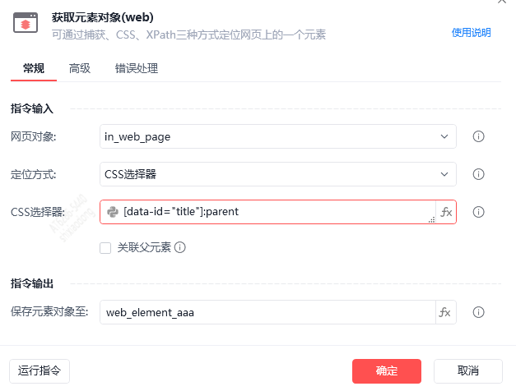Screen dimensions: 516x391
Task: Click the info icon beside 定位方式
Action: pyautogui.click(x=478, y=174)
